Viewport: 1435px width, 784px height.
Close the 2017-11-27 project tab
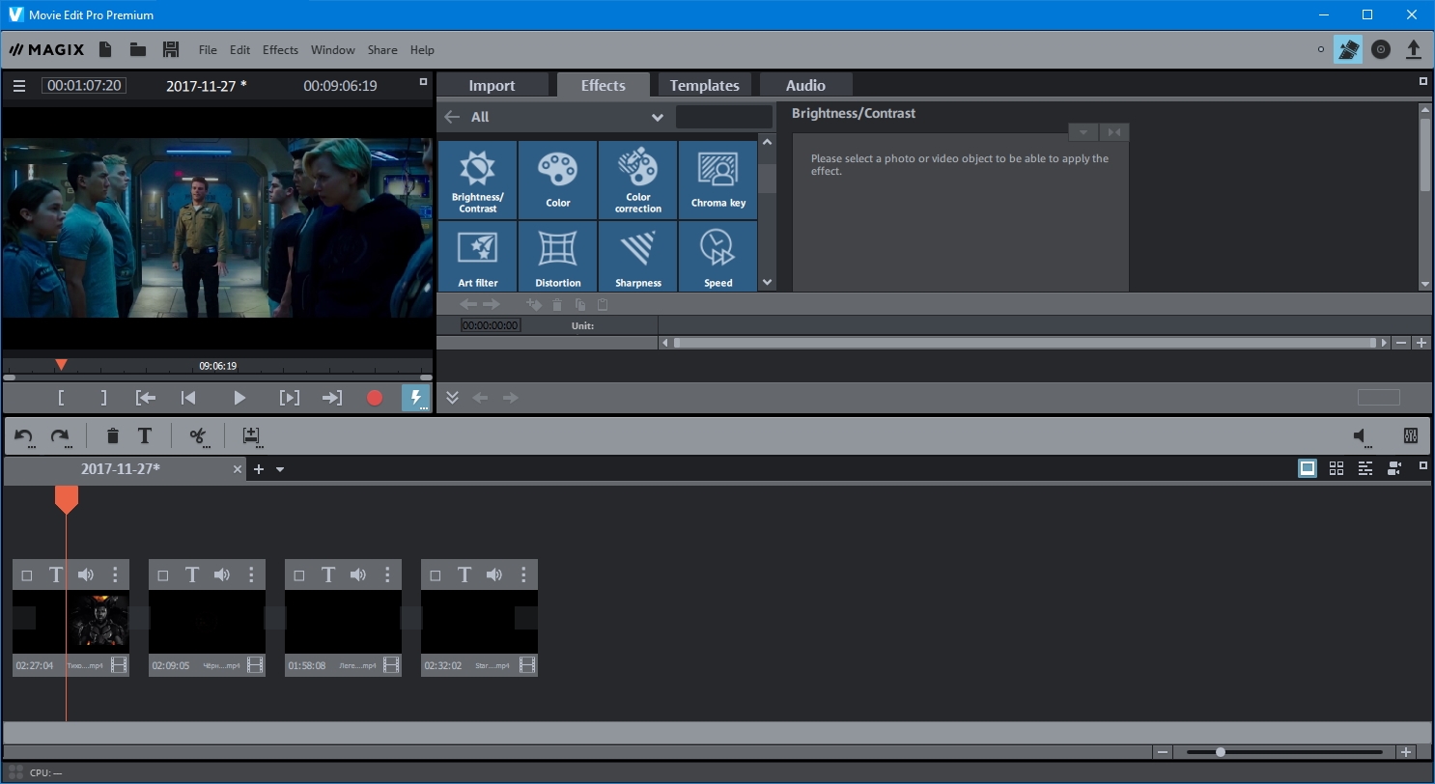pos(238,469)
